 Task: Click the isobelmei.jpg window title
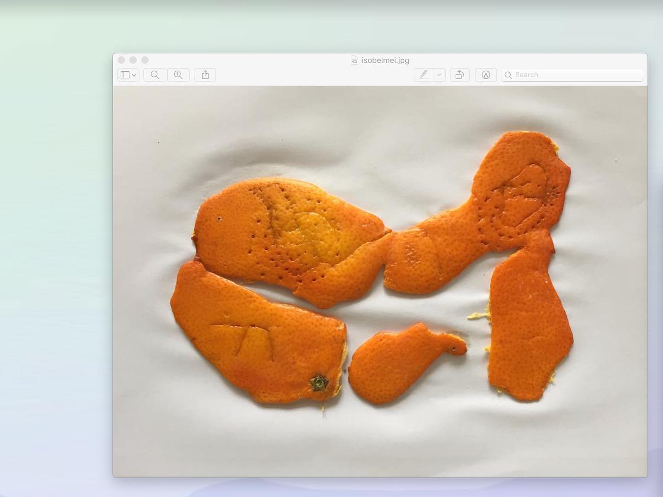coord(385,60)
